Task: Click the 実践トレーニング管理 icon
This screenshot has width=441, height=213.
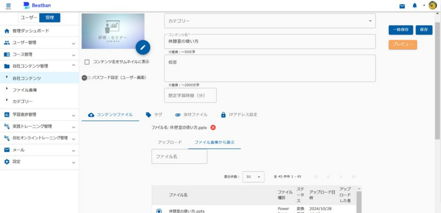Action: (x=7, y=126)
